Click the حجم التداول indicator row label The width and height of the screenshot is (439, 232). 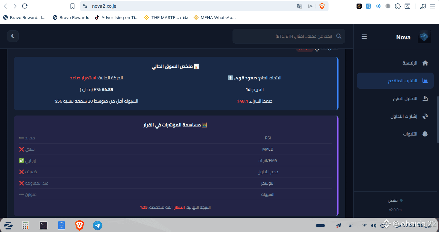[268, 172]
